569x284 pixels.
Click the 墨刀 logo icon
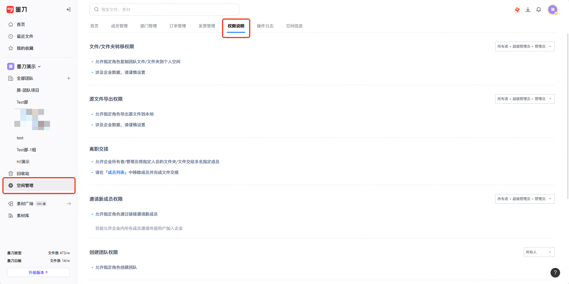tap(10, 10)
